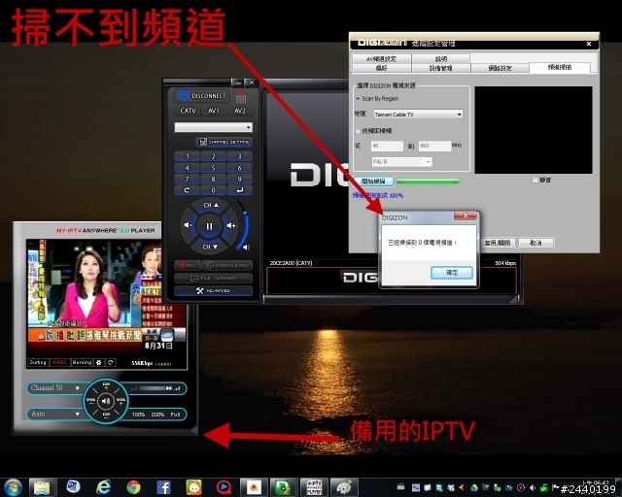Click the 套用/關閉 apply button
The height and width of the screenshot is (497, 622).
coord(497,243)
